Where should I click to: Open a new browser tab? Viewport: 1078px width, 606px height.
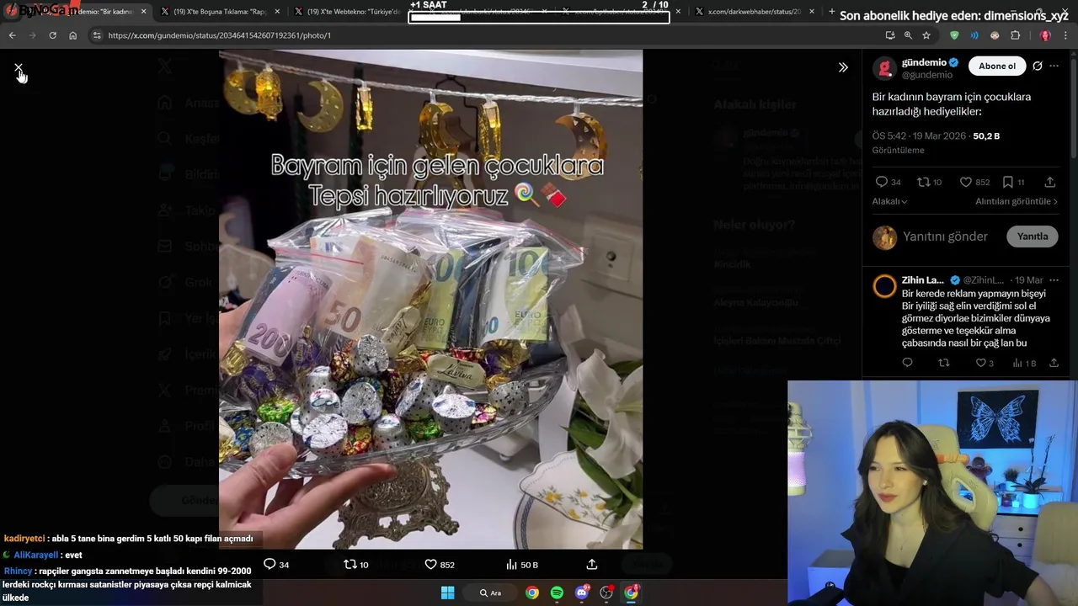832,12
